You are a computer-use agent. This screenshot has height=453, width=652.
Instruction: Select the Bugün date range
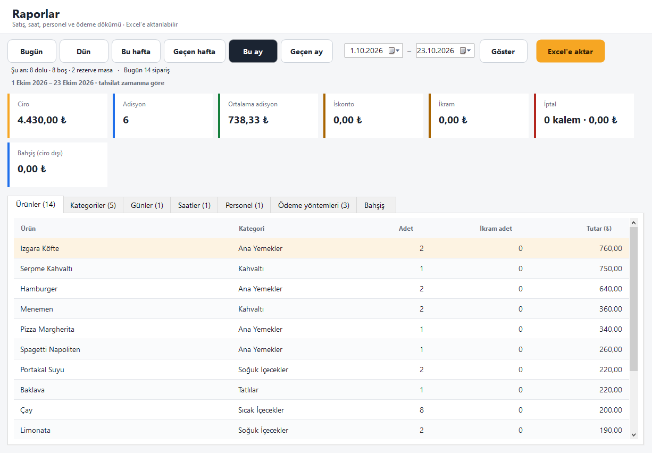[31, 52]
